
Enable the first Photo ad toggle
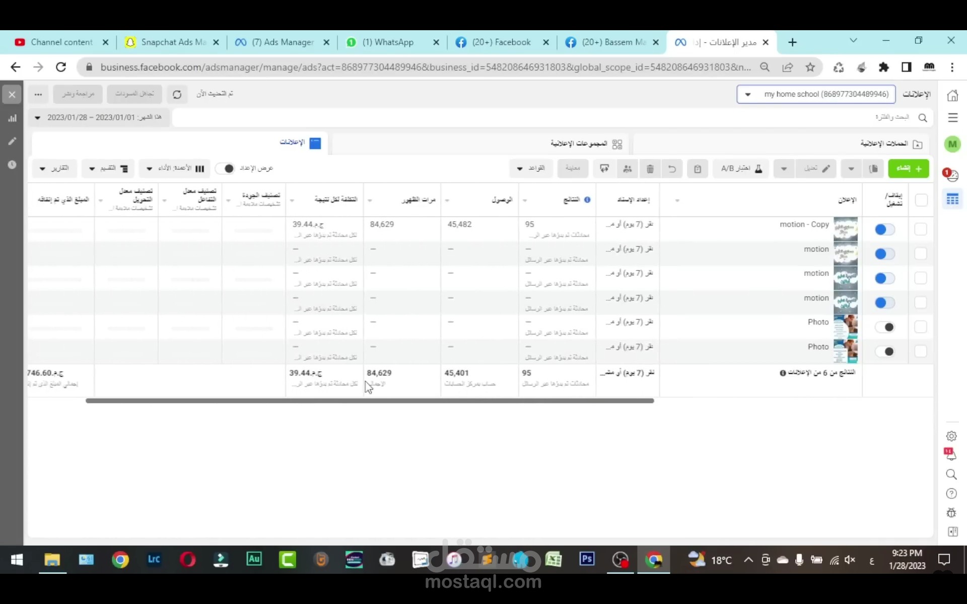pyautogui.click(x=884, y=327)
